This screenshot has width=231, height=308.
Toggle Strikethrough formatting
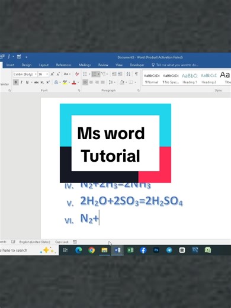[36, 82]
